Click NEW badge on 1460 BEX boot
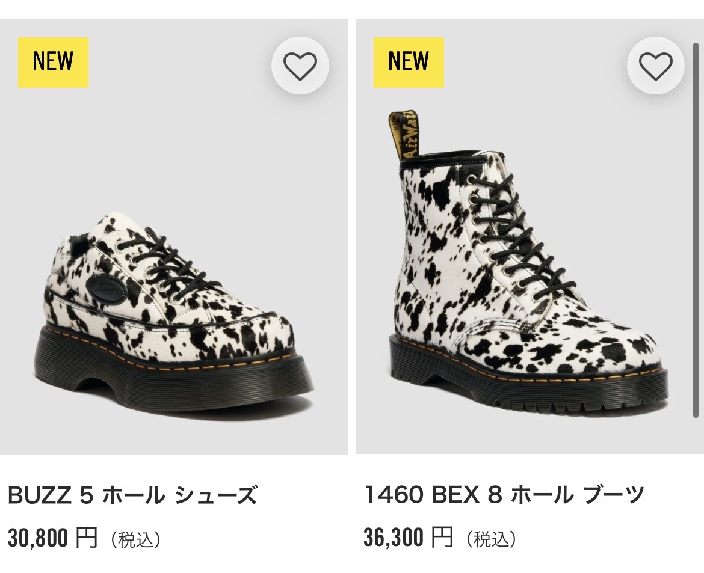The height and width of the screenshot is (573, 704). point(409,63)
